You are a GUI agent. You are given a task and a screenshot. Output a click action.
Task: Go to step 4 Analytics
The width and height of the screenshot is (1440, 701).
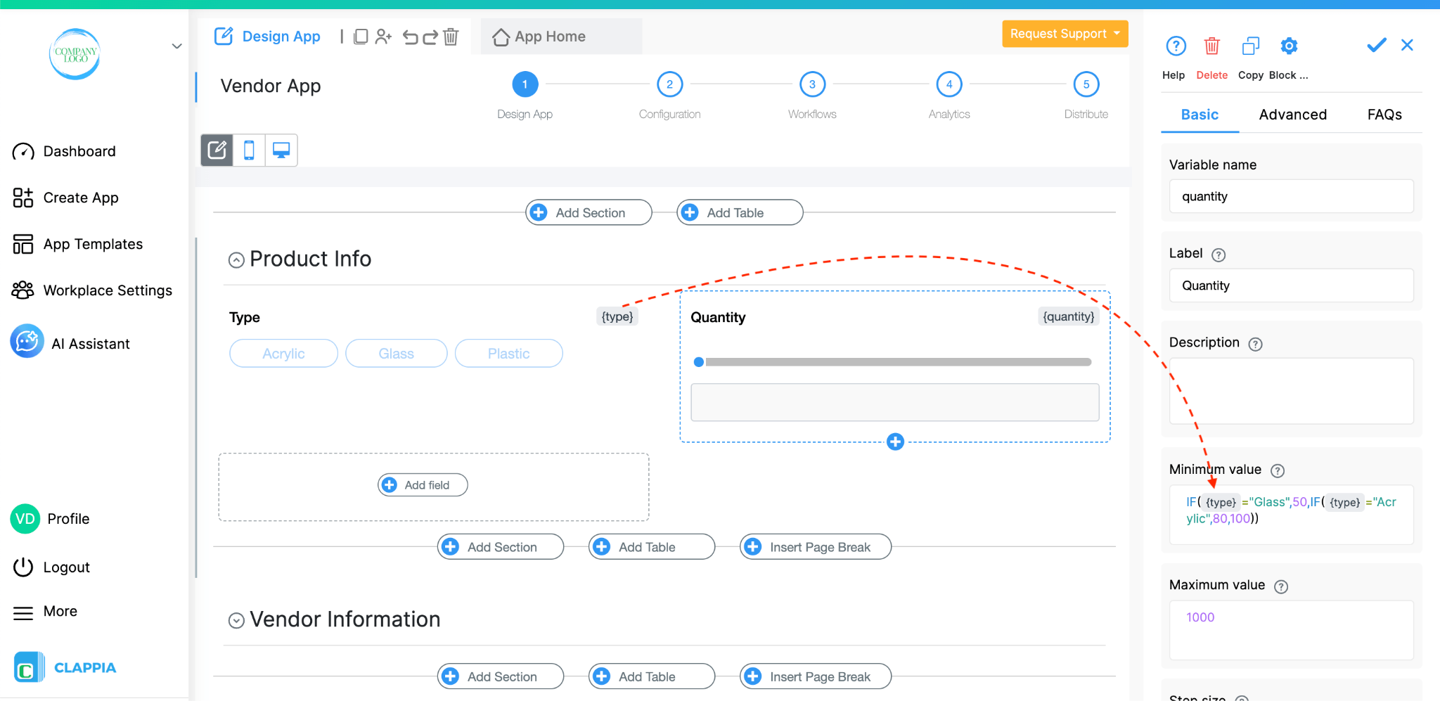[949, 84]
